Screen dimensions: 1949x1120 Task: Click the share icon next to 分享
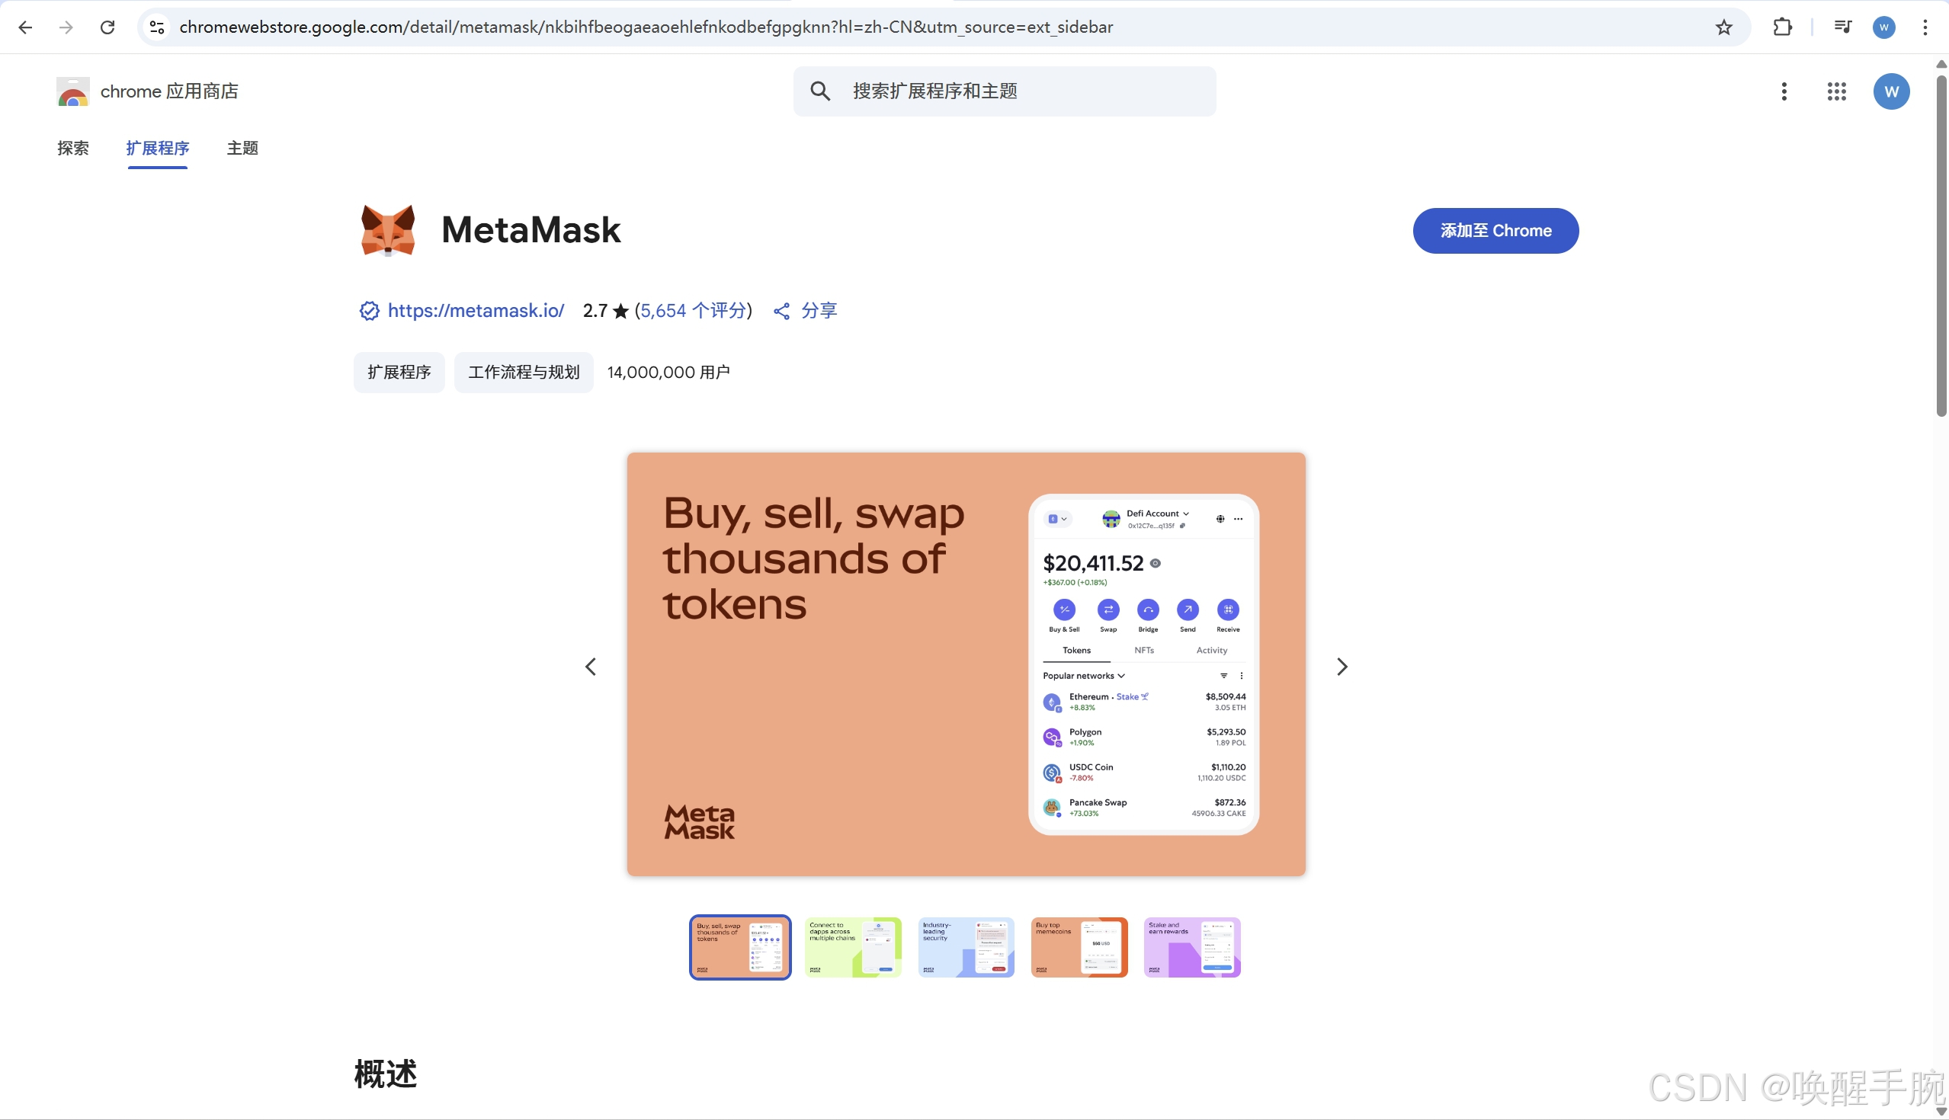[x=782, y=311]
